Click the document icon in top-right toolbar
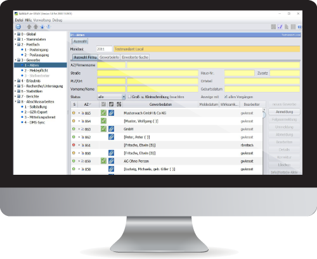317x259 pixels. (287, 27)
